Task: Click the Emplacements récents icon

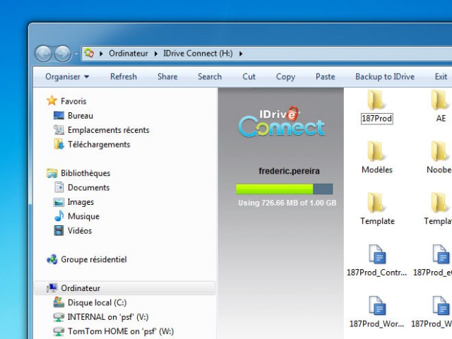Action: click(59, 130)
